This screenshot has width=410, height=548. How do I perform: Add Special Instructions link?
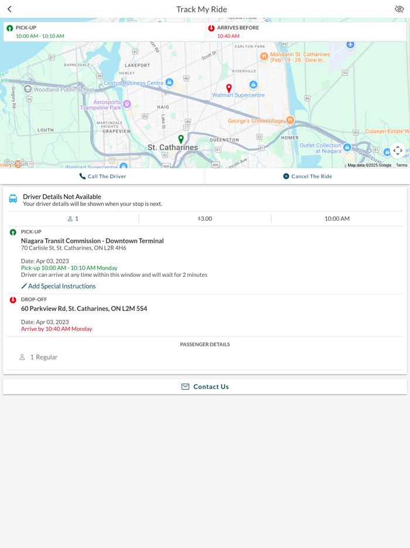coord(58,286)
